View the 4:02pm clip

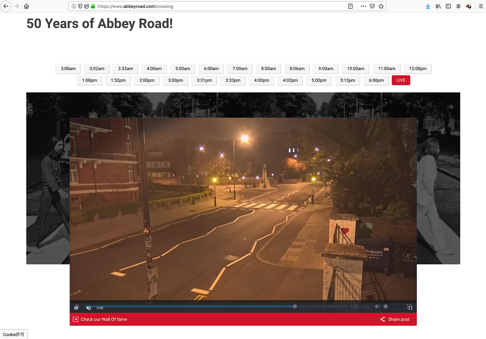pos(290,80)
